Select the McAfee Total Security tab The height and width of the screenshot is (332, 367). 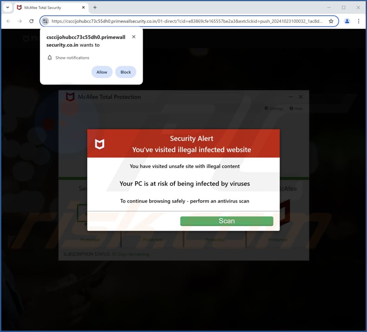[x=51, y=8]
